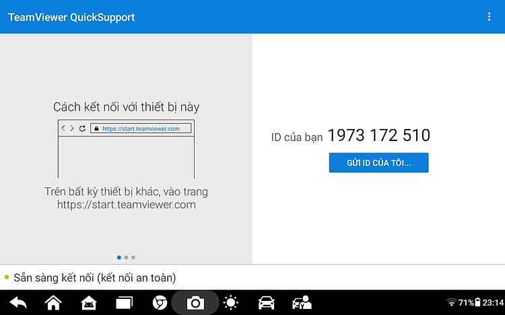505x315 pixels.
Task: Tap the GỬI ID CỦA TÔI button
Action: tap(378, 163)
